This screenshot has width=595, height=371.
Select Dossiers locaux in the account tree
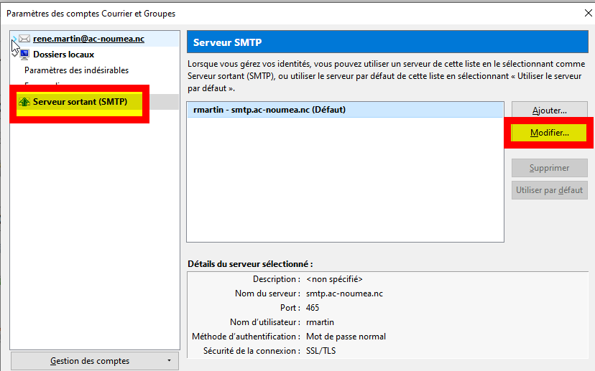coord(63,55)
